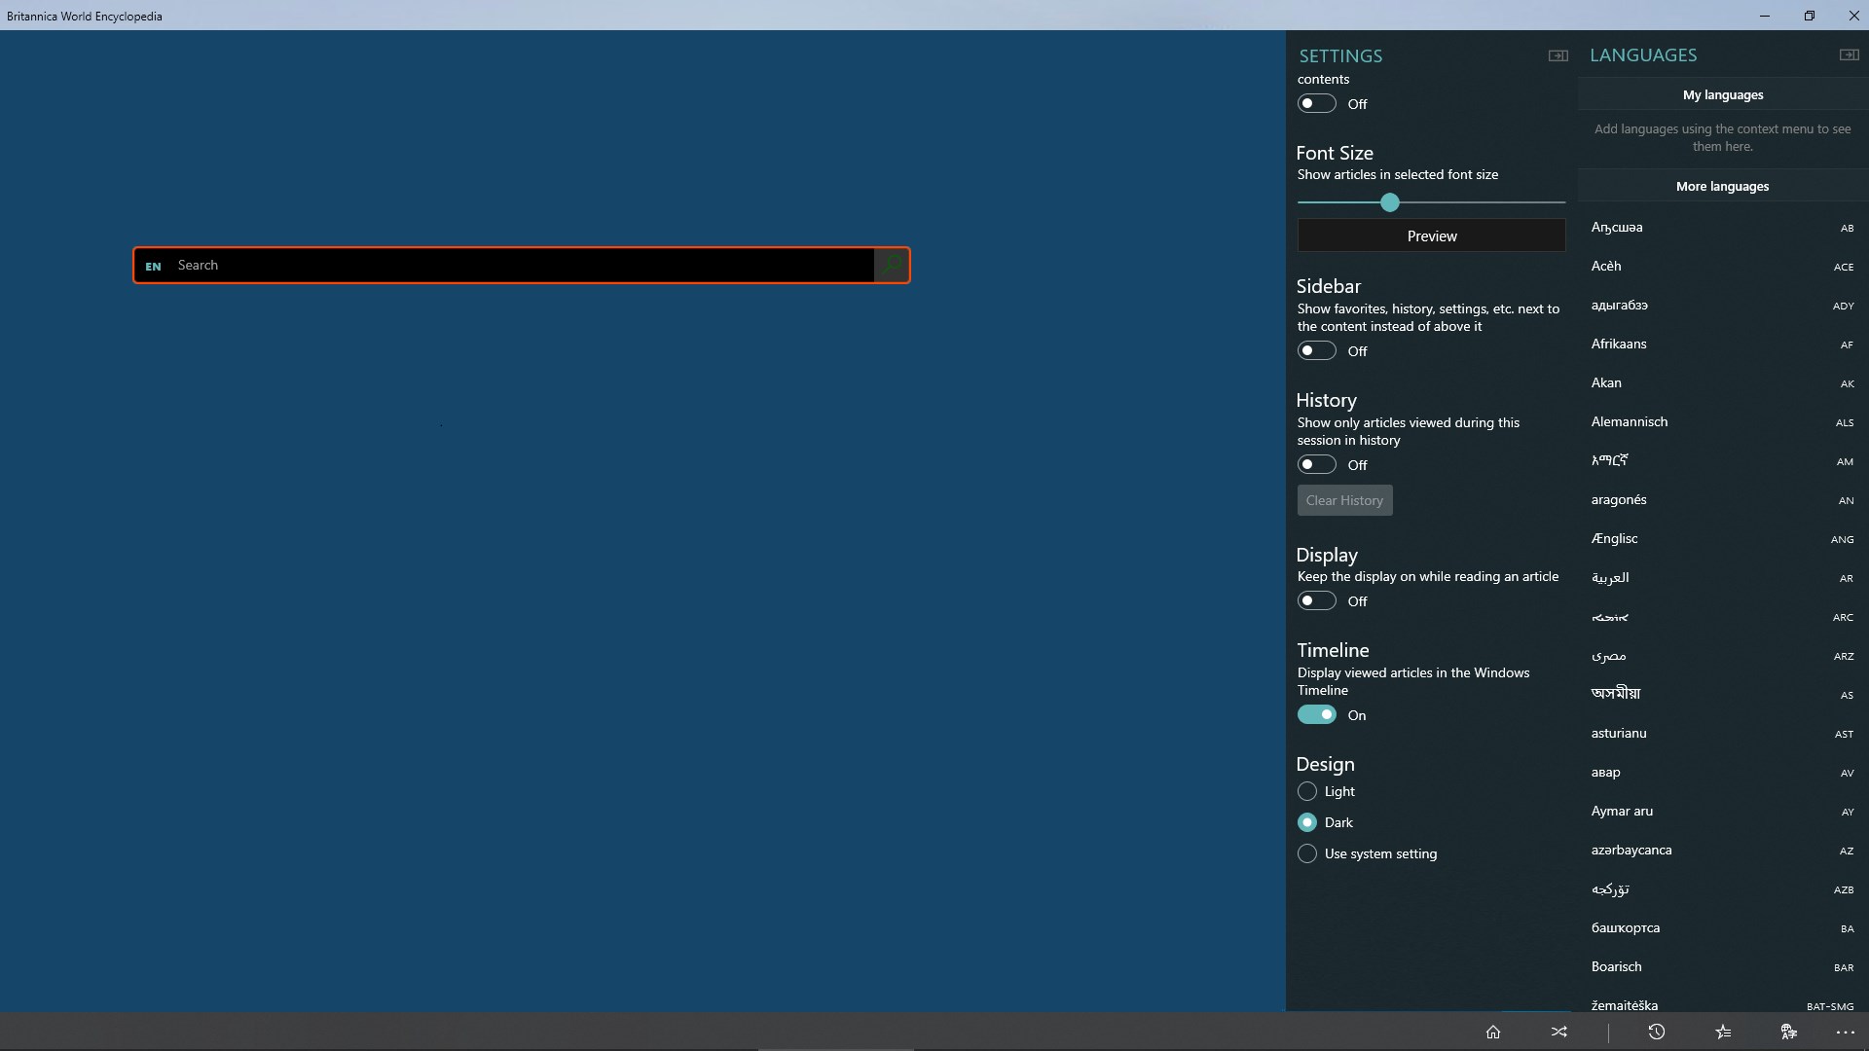
Task: Open the language translation icon
Action: tap(1788, 1032)
